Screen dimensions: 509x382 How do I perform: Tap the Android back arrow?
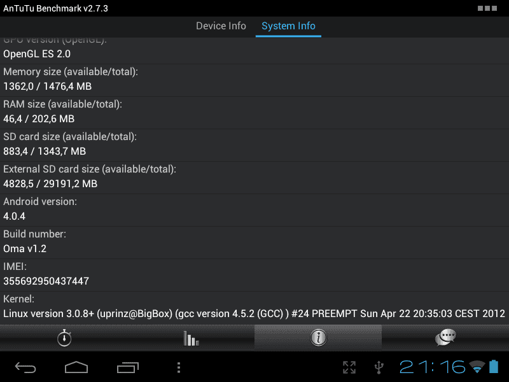pyautogui.click(x=25, y=367)
